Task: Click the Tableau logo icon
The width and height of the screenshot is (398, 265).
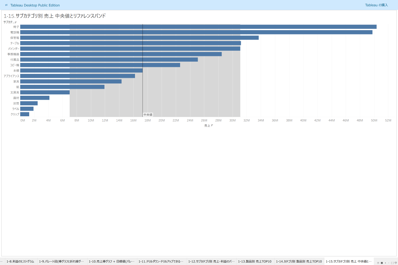Action: pyautogui.click(x=6, y=5)
